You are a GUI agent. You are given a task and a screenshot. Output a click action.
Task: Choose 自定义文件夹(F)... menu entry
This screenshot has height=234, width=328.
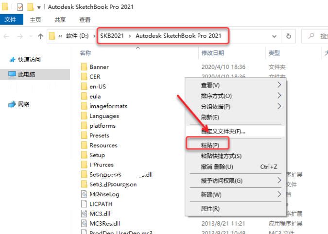point(235,131)
